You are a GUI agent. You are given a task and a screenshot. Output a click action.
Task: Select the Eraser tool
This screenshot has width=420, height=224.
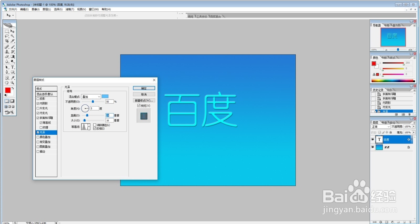7,57
